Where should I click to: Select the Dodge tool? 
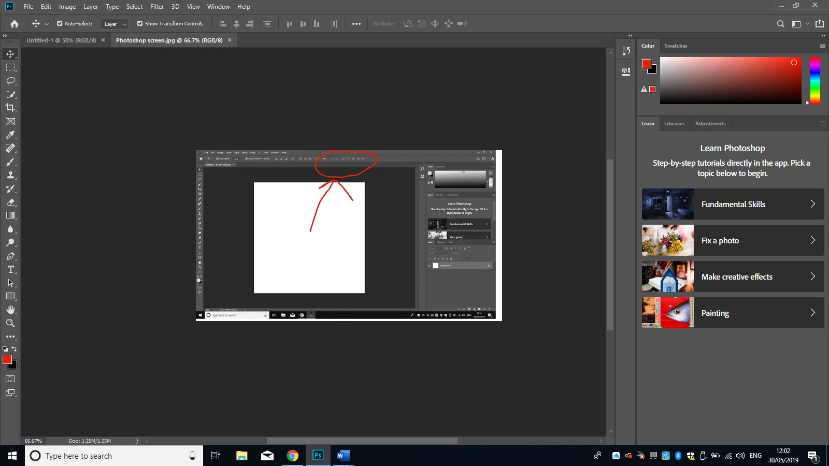[10, 242]
